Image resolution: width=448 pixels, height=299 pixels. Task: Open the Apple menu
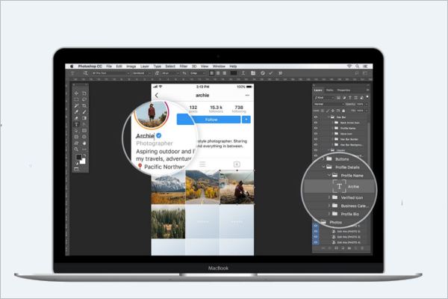pos(72,66)
